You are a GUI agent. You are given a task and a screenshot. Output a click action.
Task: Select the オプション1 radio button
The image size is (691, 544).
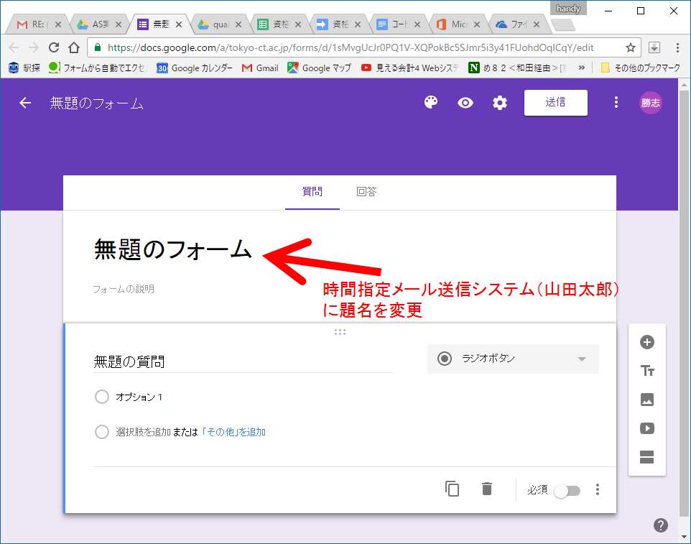pyautogui.click(x=101, y=397)
